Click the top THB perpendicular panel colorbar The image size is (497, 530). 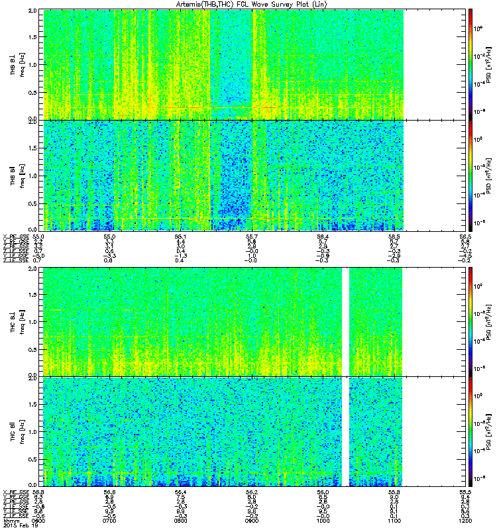pos(470,64)
